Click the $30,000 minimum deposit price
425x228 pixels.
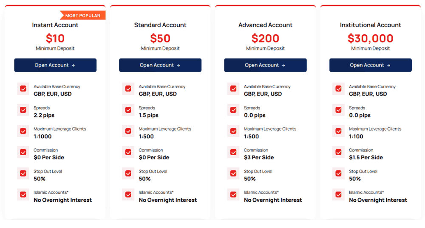tap(370, 39)
